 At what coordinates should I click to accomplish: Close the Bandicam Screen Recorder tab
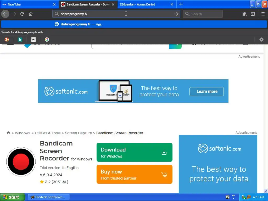coord(113,4)
